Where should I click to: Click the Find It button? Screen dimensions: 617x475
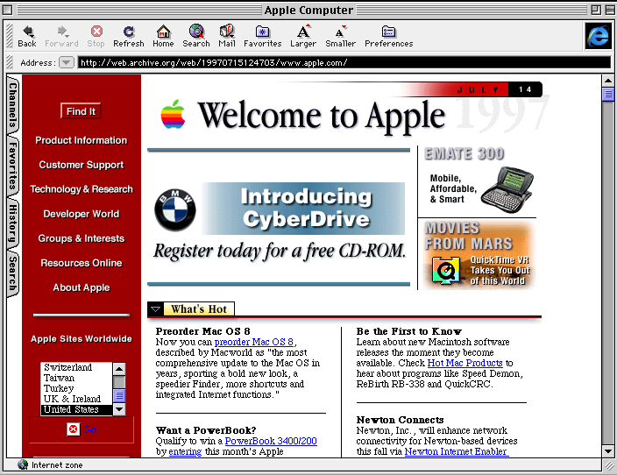tap(81, 111)
